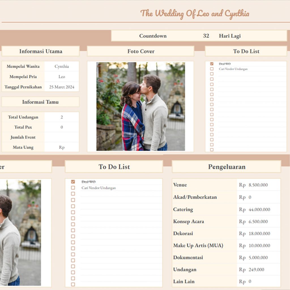Select the Countdown value 32
290x290 pixels.
click(206, 36)
